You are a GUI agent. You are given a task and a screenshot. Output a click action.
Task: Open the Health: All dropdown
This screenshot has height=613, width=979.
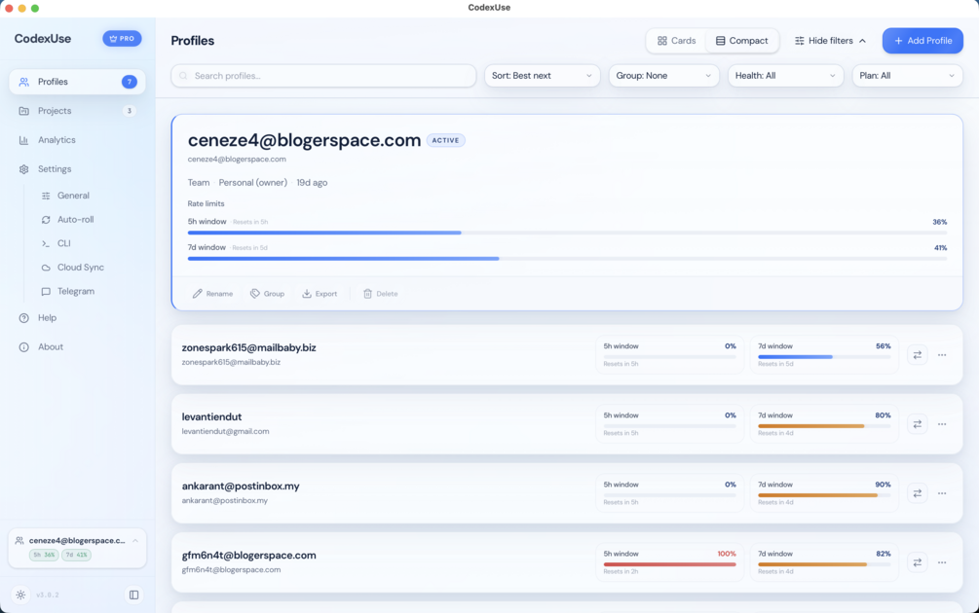785,76
